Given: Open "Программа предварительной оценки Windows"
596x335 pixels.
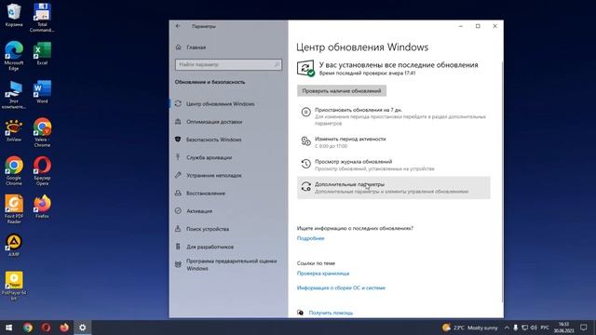Looking at the screenshot, I should pyautogui.click(x=228, y=264).
